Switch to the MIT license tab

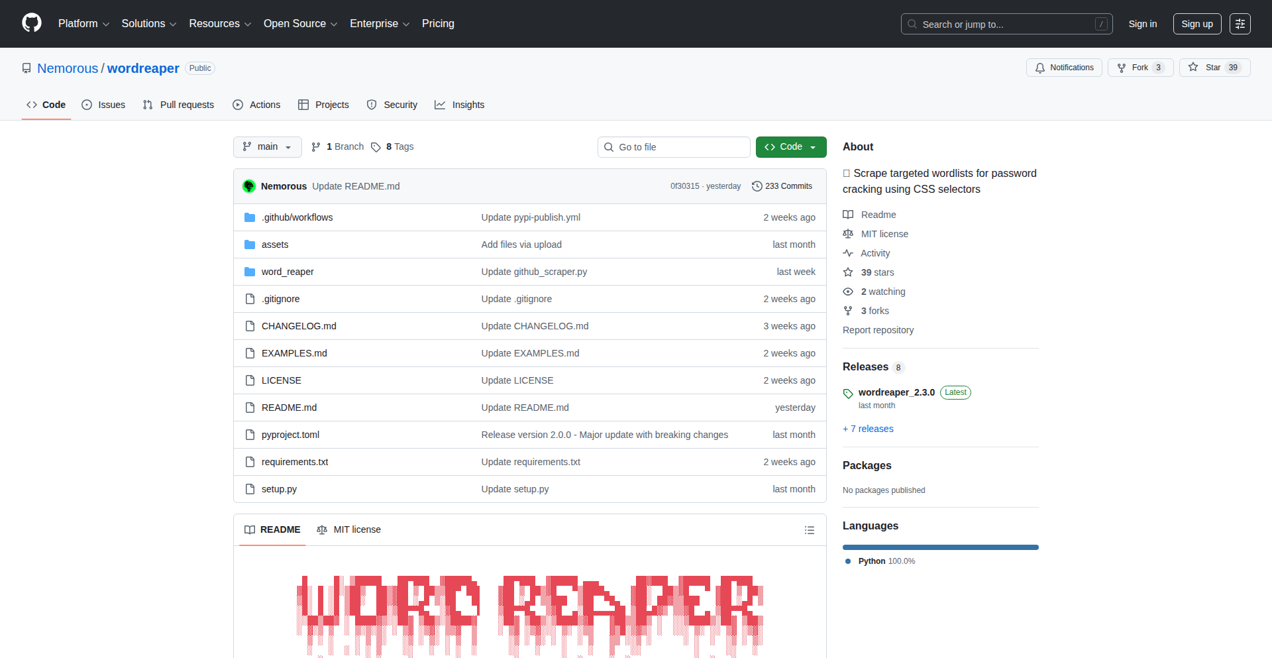(x=349, y=529)
